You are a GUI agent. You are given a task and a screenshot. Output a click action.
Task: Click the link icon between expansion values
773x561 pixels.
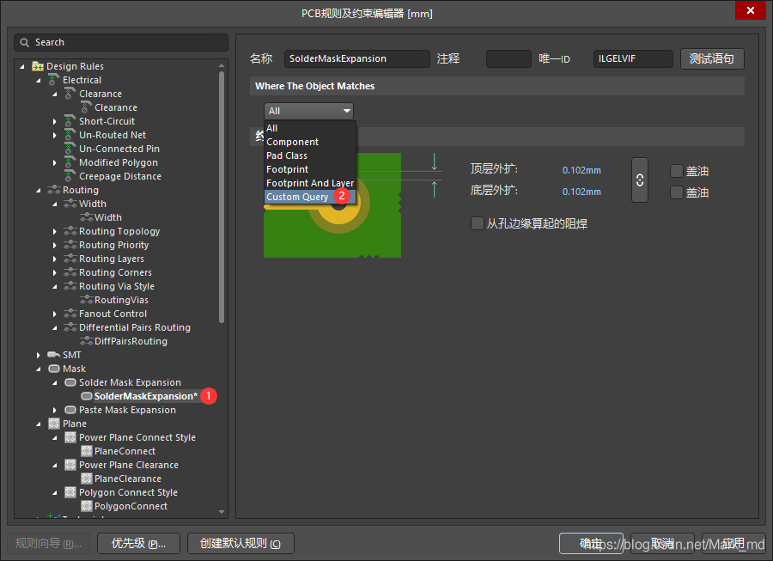pos(639,180)
